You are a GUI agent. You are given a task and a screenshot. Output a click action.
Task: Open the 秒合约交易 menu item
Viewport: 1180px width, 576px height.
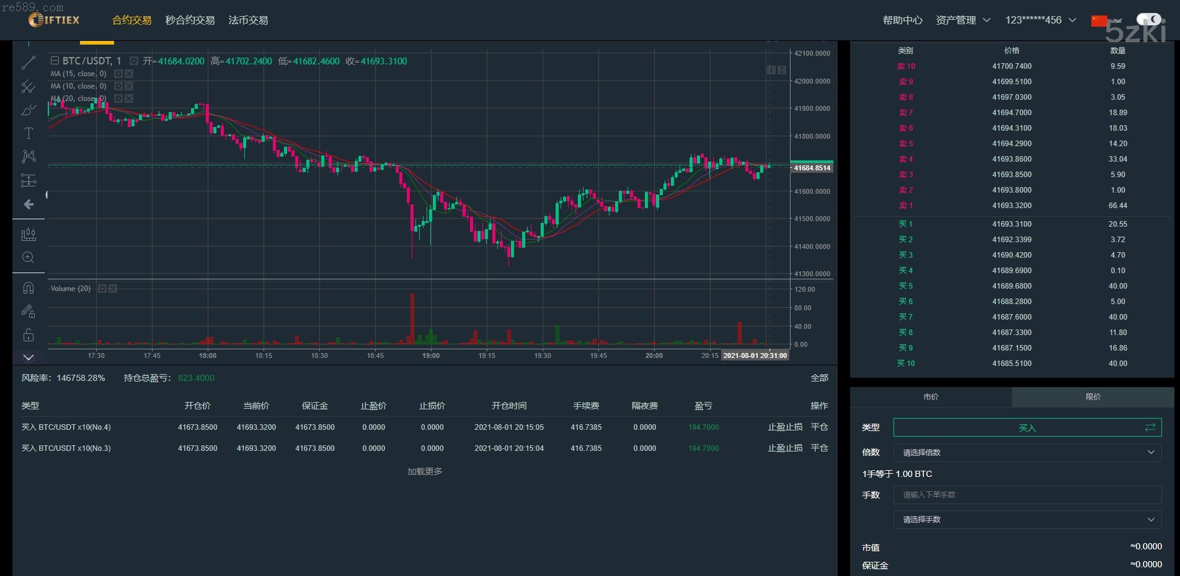[x=190, y=20]
